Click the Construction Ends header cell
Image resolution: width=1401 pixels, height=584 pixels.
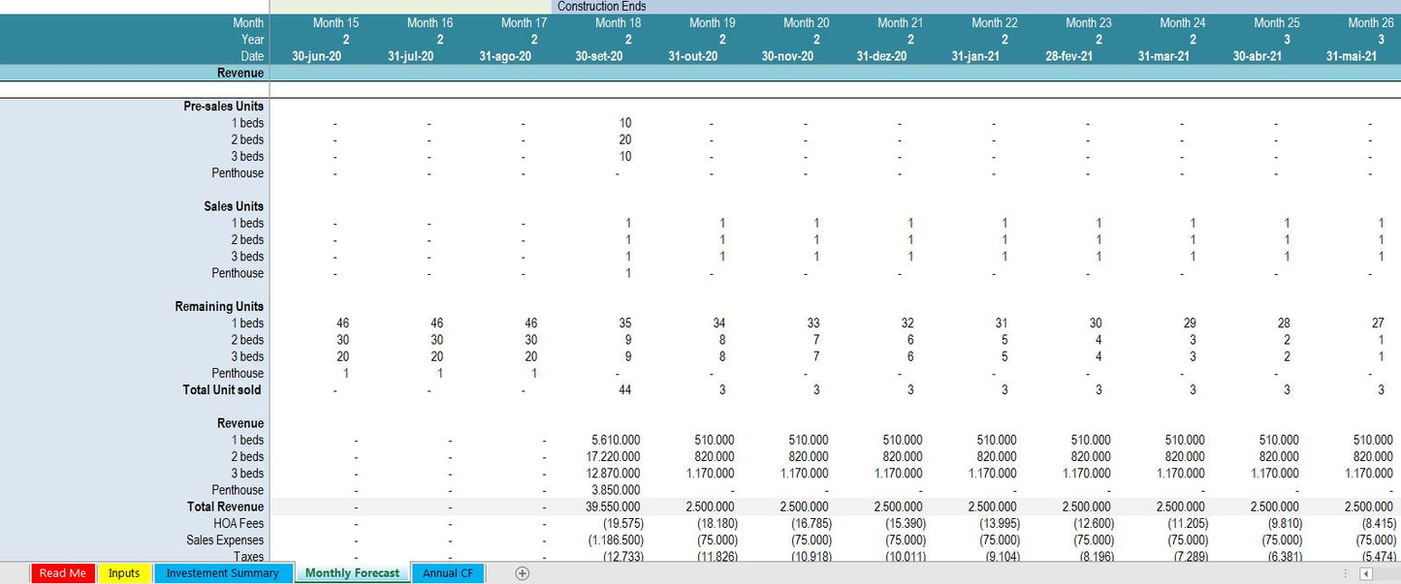601,7
